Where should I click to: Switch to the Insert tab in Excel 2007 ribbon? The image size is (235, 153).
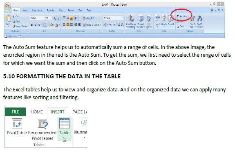25,10
